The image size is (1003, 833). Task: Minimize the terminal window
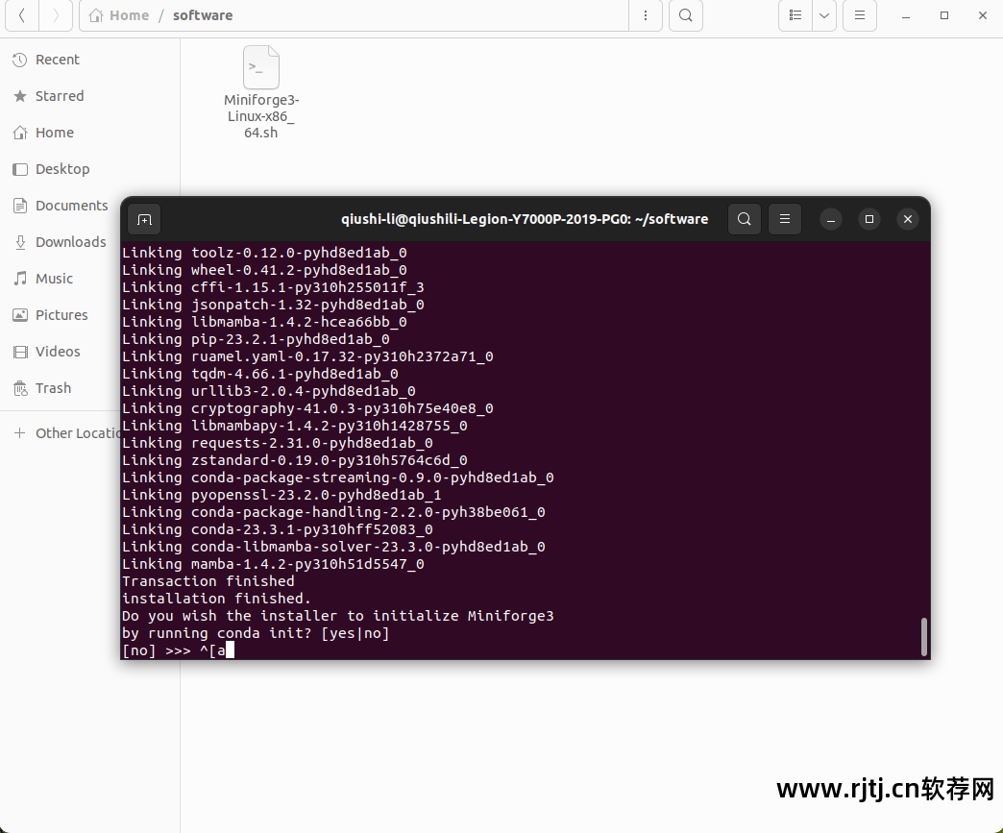click(x=831, y=219)
